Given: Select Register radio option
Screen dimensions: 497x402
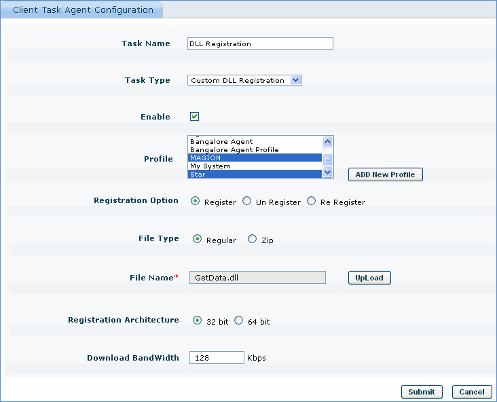Looking at the screenshot, I should [196, 202].
